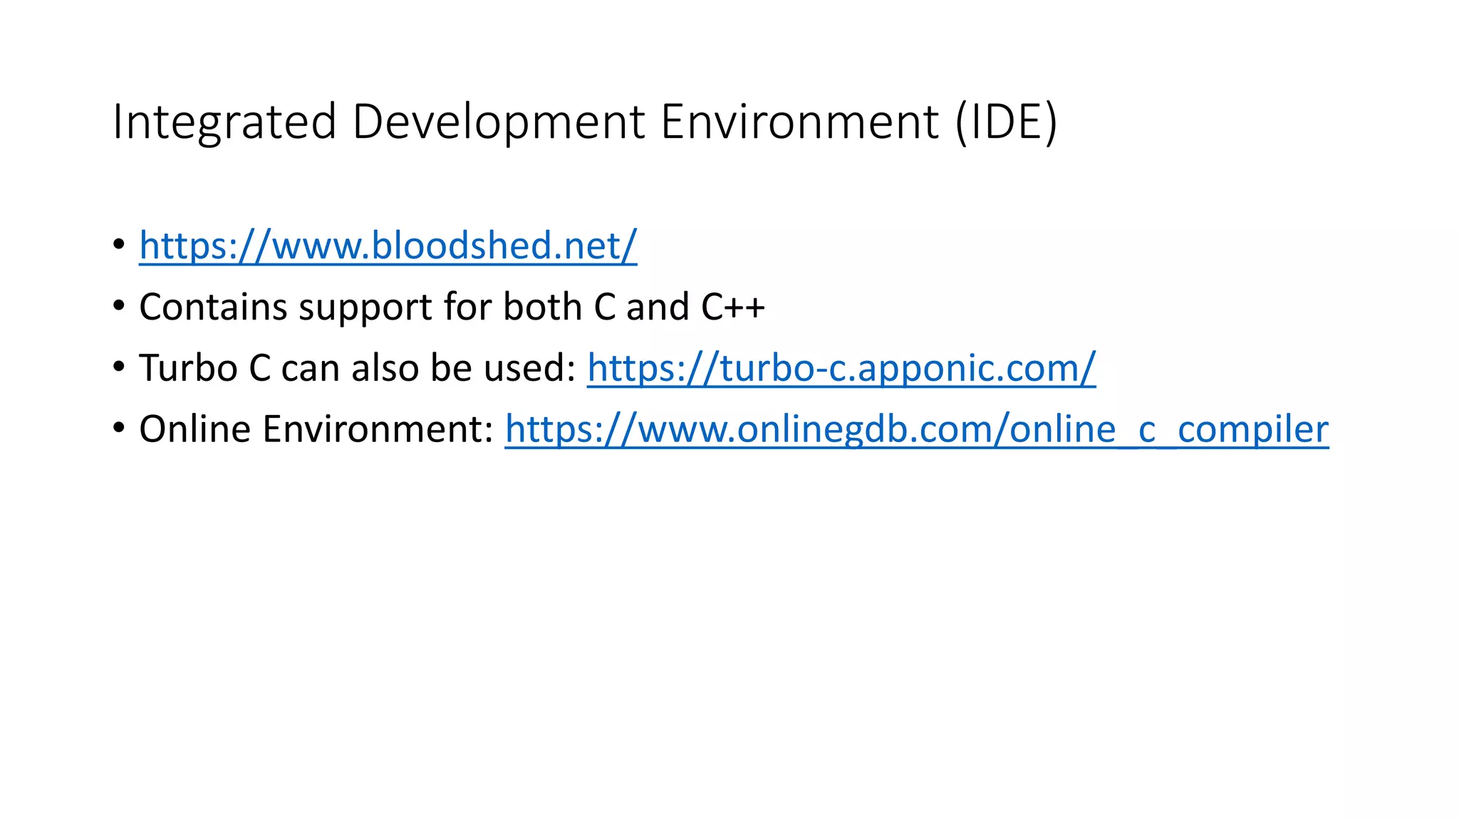Click the text 'Contains support for both C and C++'
Screen dimensions: 1459x820
pos(452,307)
